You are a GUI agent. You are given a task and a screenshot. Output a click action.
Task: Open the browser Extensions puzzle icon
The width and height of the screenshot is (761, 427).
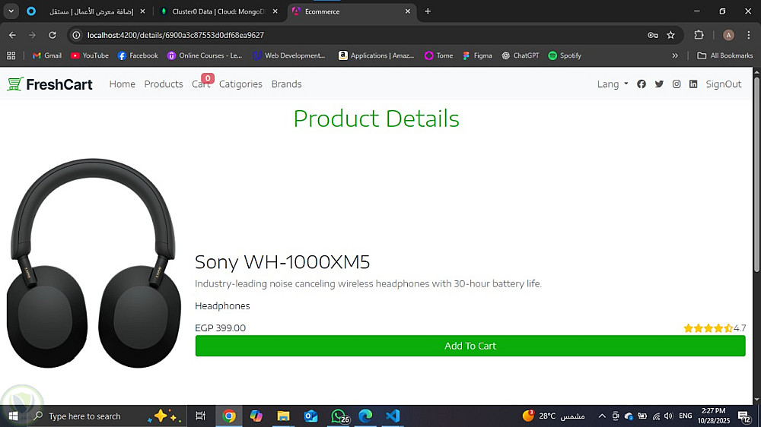coord(699,35)
